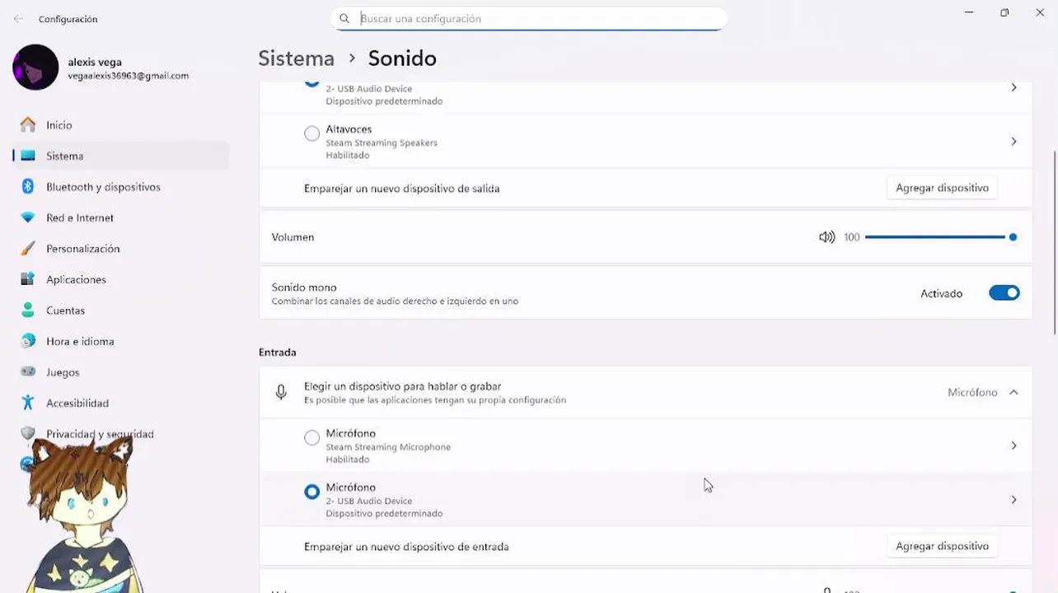
Task: Open Aplicaciones in the sidebar
Action: [x=76, y=279]
